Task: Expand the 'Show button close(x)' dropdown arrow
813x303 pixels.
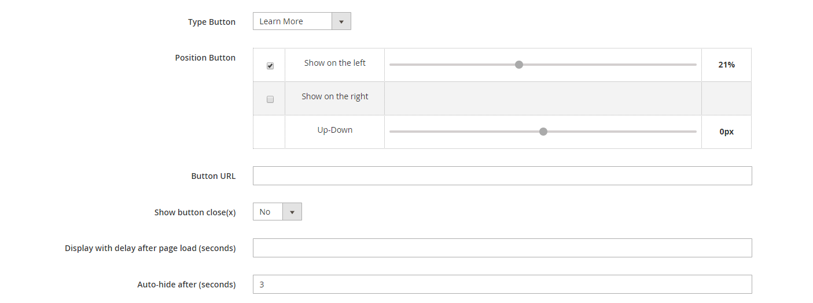Action: (292, 212)
